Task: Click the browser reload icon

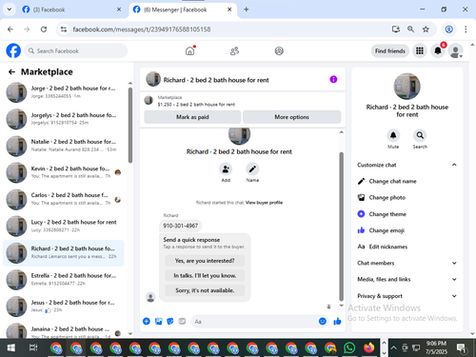Action: point(44,30)
